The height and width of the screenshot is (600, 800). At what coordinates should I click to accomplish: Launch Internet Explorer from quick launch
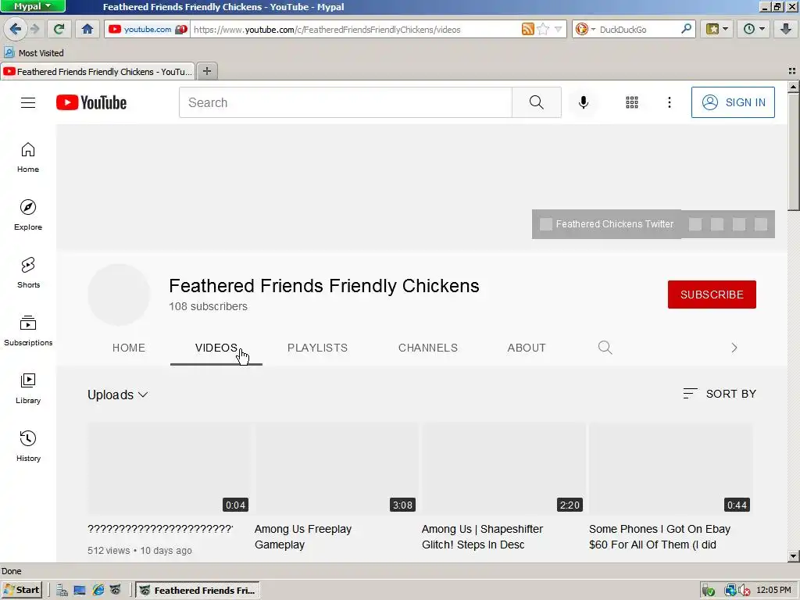tap(98, 591)
